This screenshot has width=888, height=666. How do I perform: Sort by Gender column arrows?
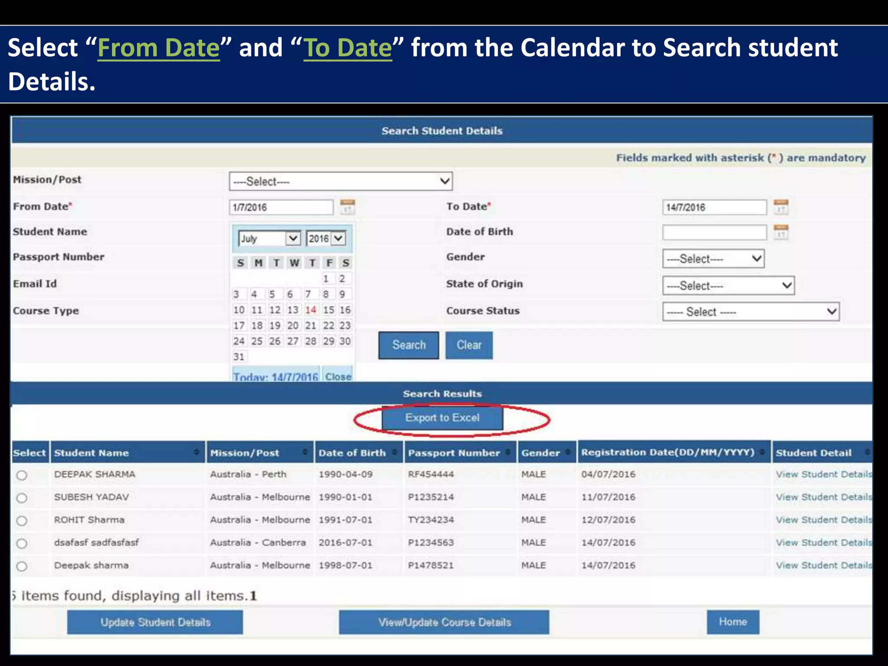click(x=568, y=452)
